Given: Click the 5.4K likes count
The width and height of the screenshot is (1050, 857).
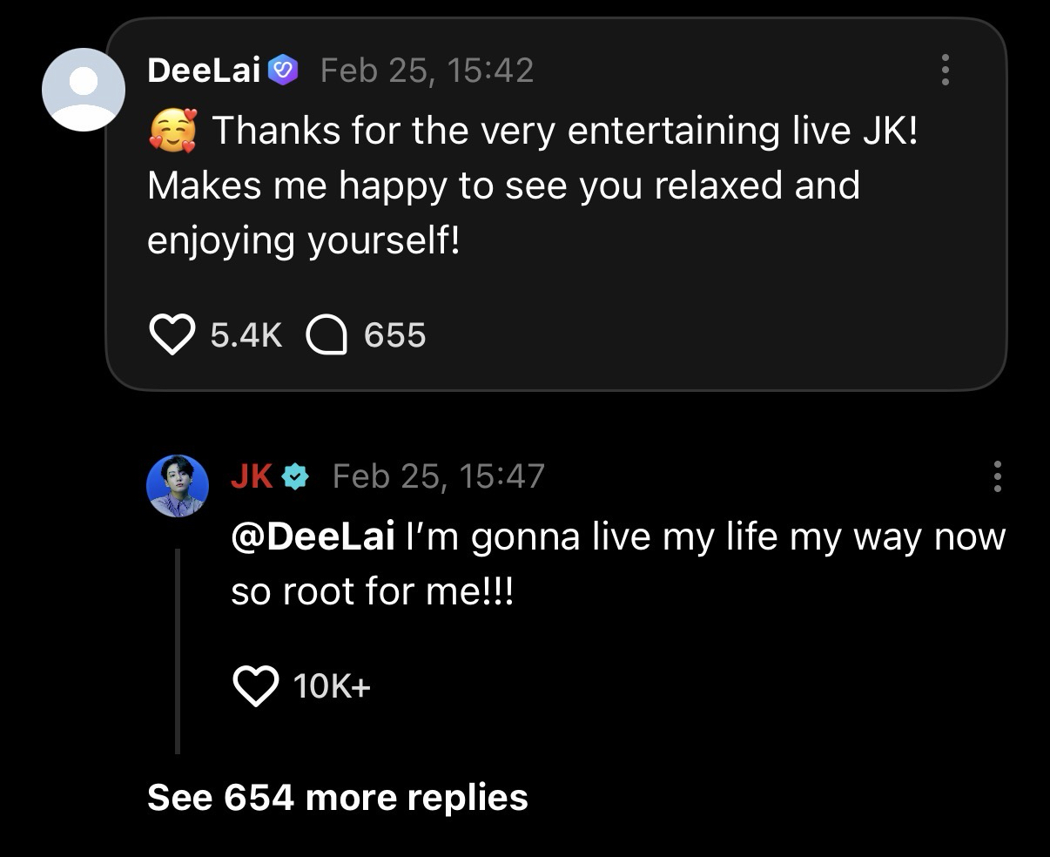Looking at the screenshot, I should [246, 335].
